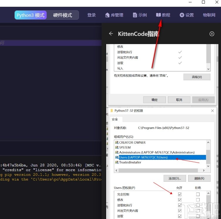Maximize the KittenCode window
This screenshot has width=221, height=219.
pos(203,2)
